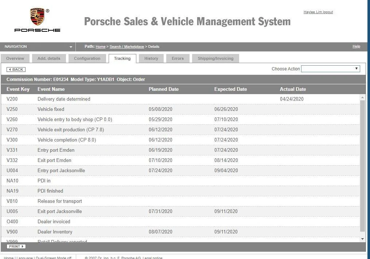Screen dimensions: 370x259
Task: Click expected date 07/10/2020 for V260
Action: [x=226, y=119]
